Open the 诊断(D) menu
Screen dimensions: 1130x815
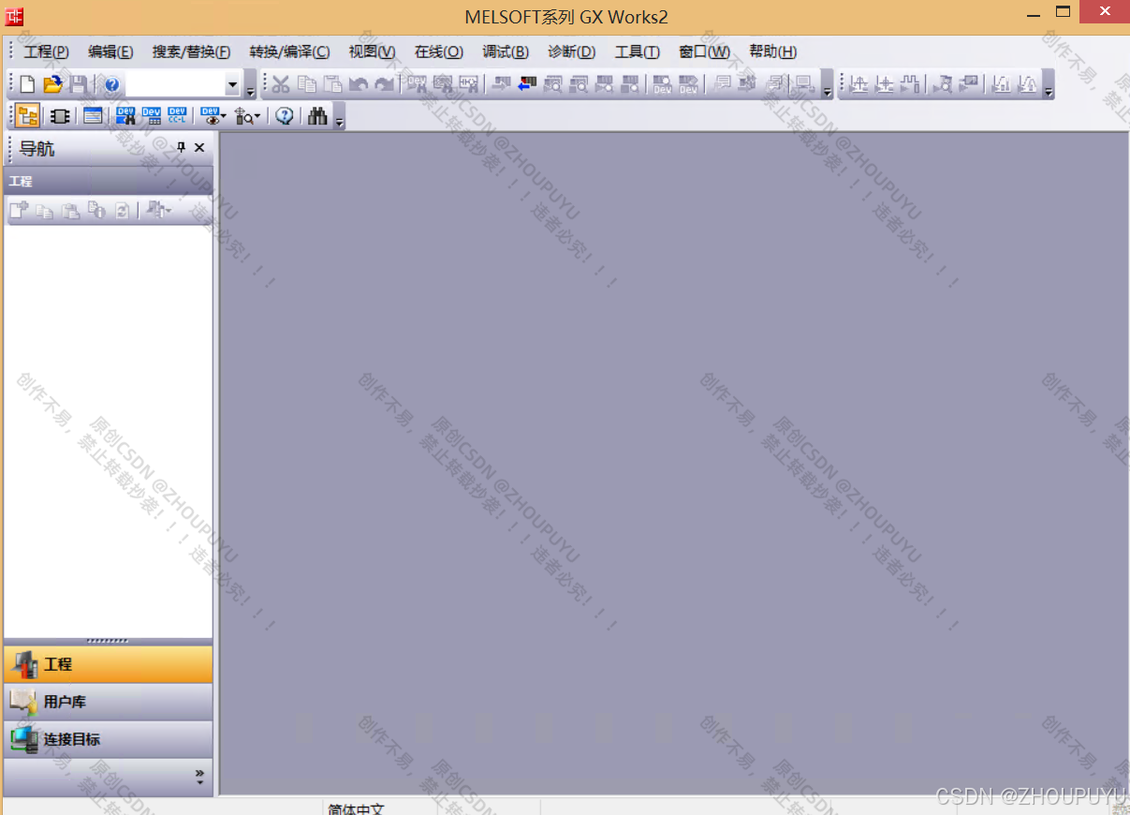tap(572, 52)
